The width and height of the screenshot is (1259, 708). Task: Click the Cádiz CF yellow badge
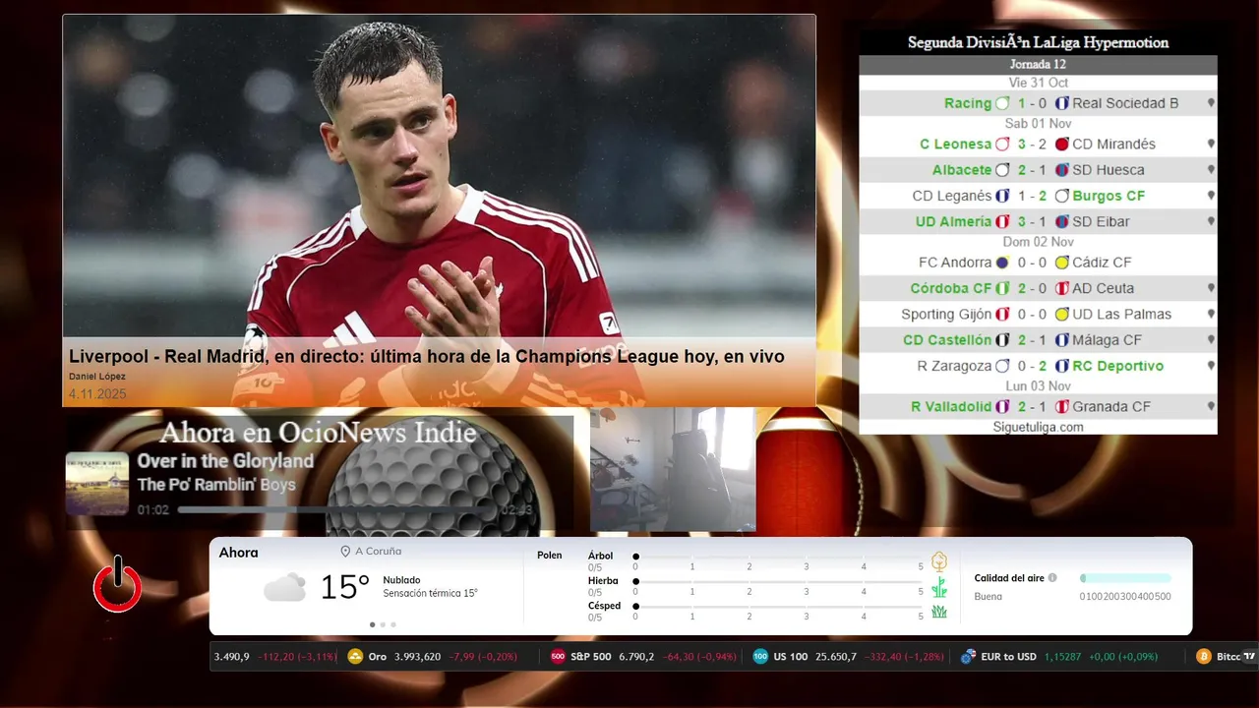[1062, 263]
